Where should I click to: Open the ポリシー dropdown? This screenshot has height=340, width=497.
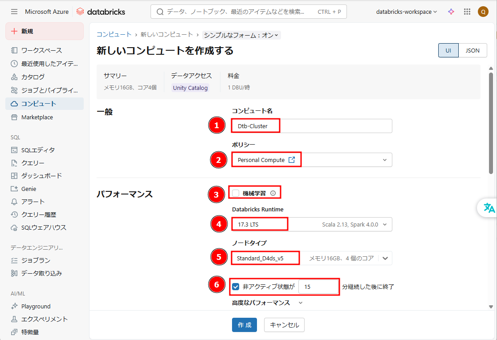[385, 160]
